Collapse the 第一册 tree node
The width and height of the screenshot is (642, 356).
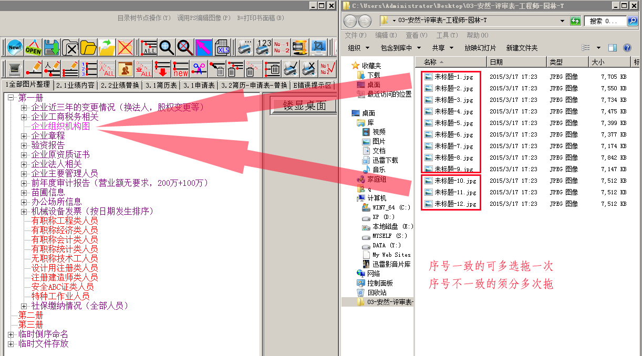(11, 98)
